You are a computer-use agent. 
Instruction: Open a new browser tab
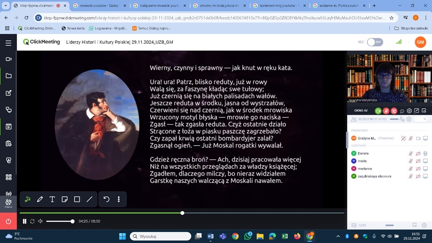(x=374, y=6)
